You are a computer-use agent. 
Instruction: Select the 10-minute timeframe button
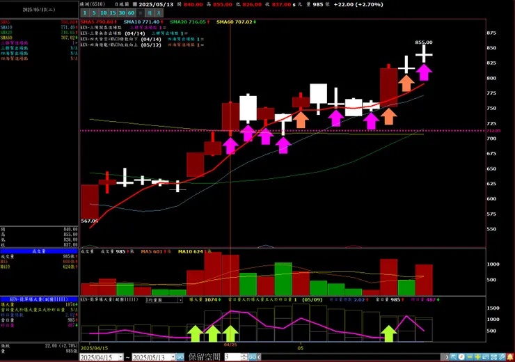click(x=104, y=13)
